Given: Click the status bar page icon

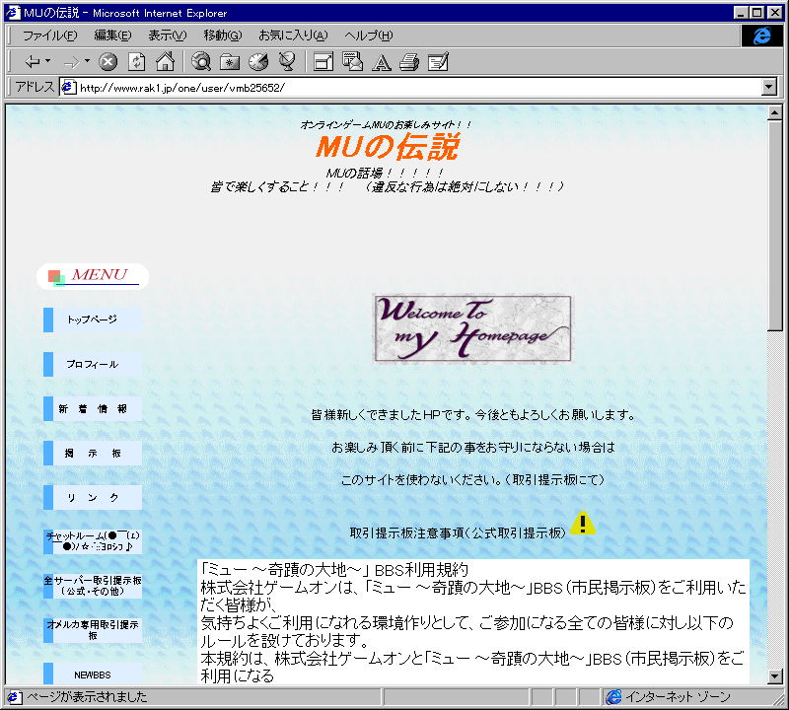Looking at the screenshot, I should point(14,697).
